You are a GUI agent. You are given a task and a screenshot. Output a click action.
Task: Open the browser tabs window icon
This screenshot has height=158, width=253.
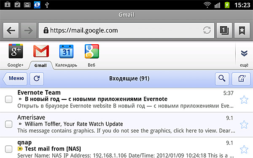224,30
